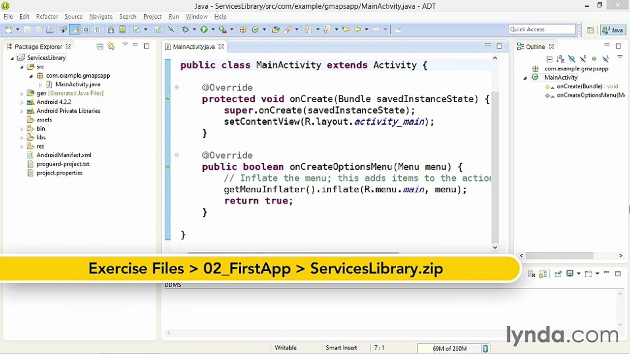Select MainActivity.java in Package Explorer
This screenshot has width=630, height=354.
(x=77, y=85)
